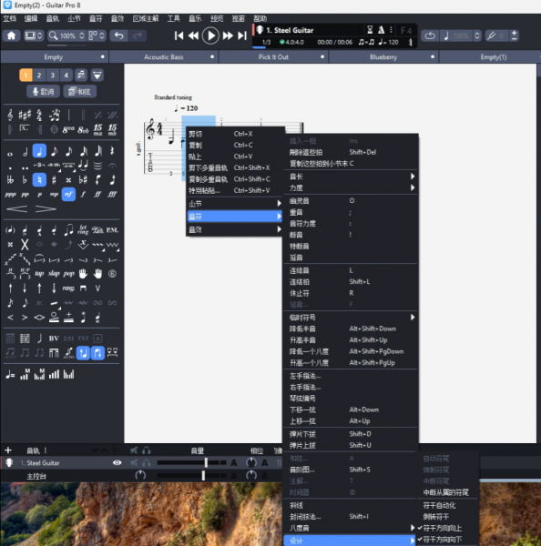Viewport: 541px width, 546px height.
Task: Toggle the BV barre marking tool
Action: [54, 339]
